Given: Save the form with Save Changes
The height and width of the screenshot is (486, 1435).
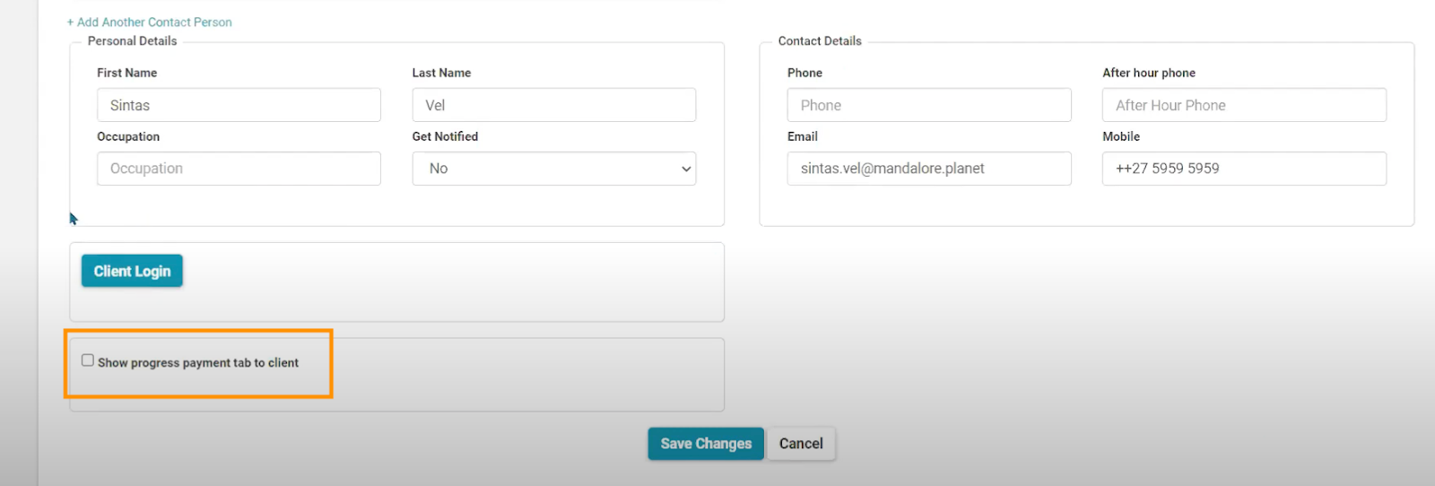Looking at the screenshot, I should (706, 444).
